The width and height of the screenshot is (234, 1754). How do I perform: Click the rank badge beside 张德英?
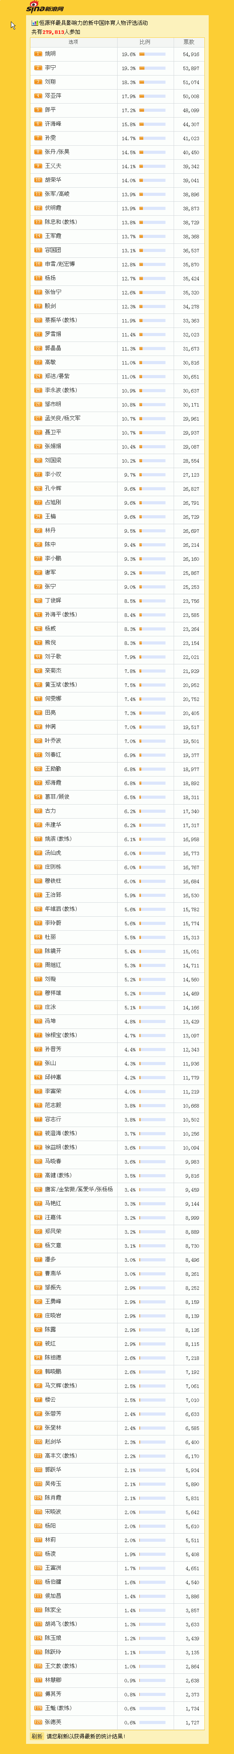pyautogui.click(x=38, y=1722)
